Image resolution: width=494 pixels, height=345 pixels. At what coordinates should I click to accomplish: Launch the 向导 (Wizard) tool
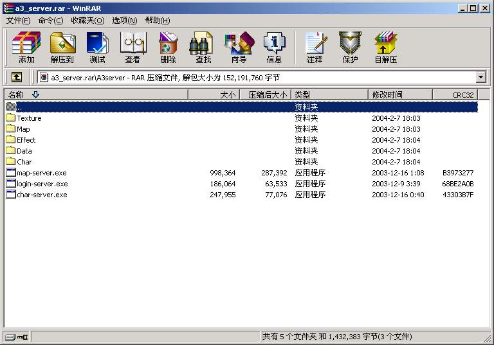[x=239, y=48]
